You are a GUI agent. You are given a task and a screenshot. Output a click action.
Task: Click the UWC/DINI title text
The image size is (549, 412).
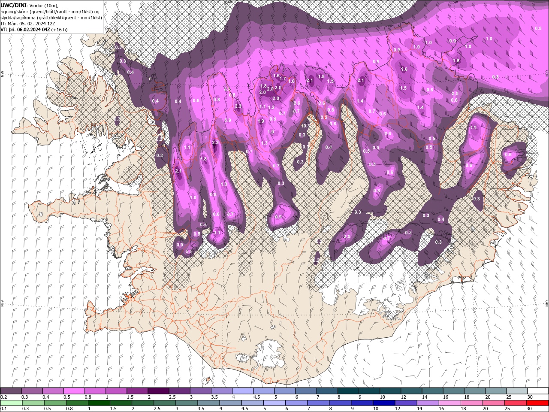click(x=12, y=5)
